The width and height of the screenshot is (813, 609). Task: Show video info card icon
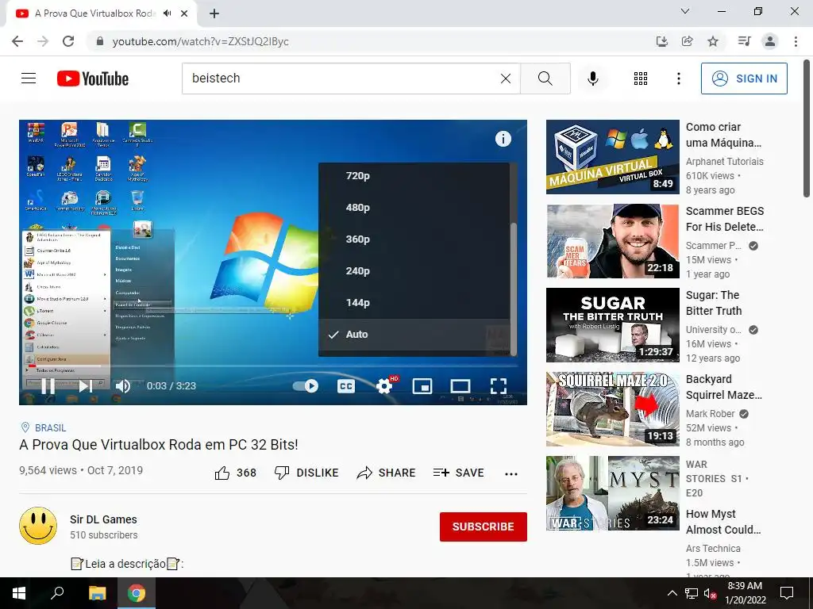pos(503,139)
